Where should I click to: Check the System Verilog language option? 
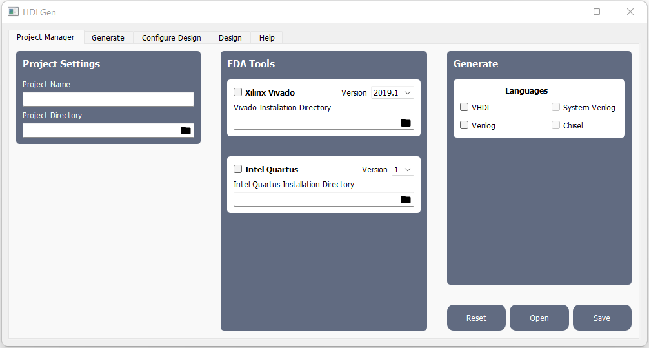[555, 107]
